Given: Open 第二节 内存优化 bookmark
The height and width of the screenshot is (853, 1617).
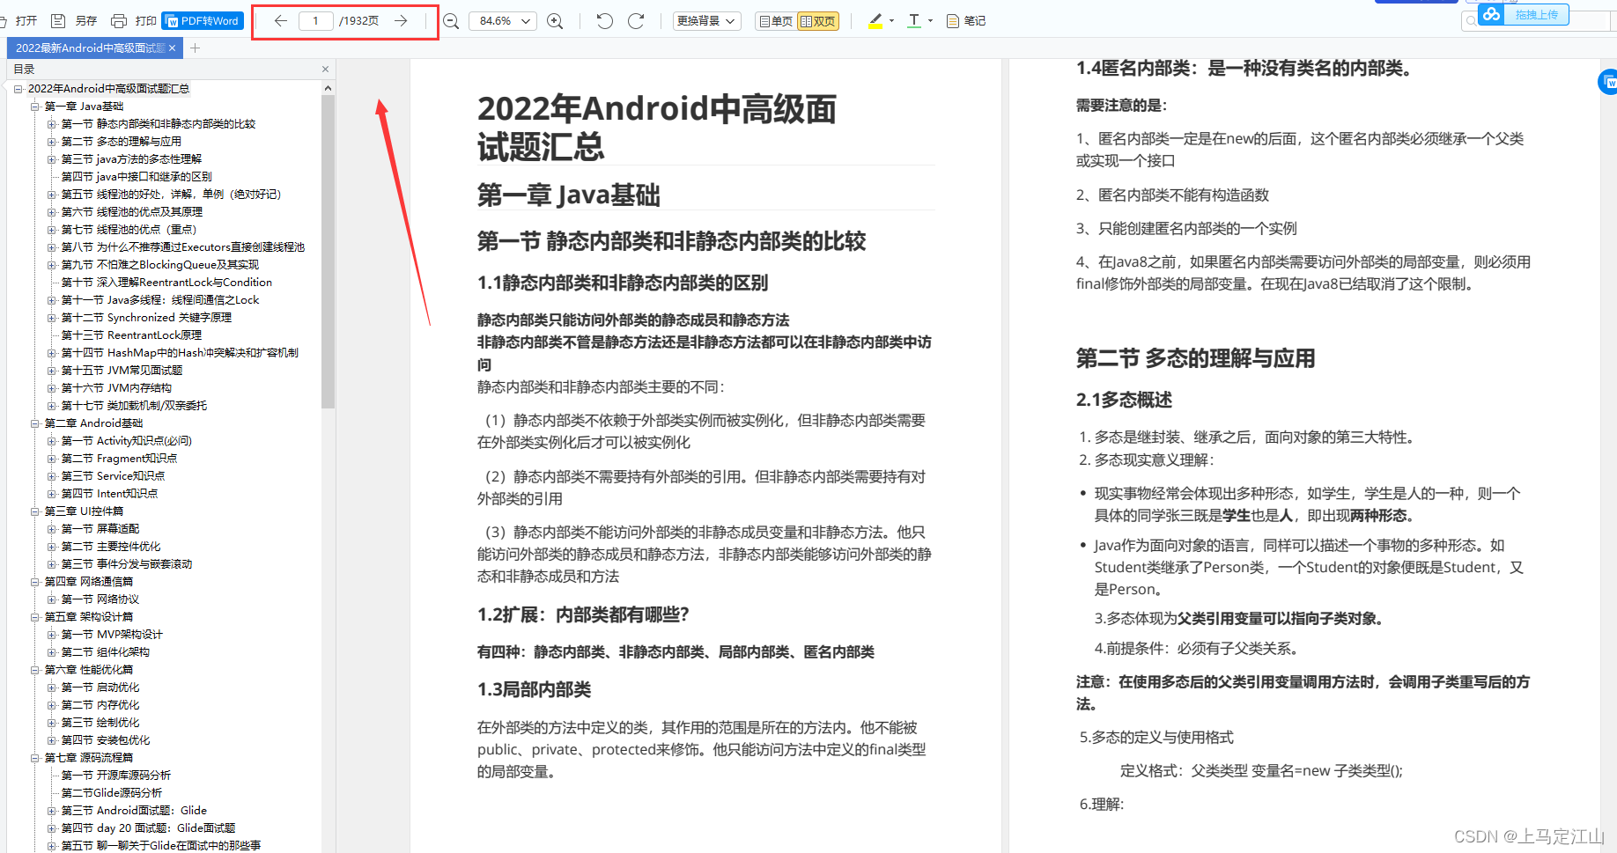Looking at the screenshot, I should (100, 704).
